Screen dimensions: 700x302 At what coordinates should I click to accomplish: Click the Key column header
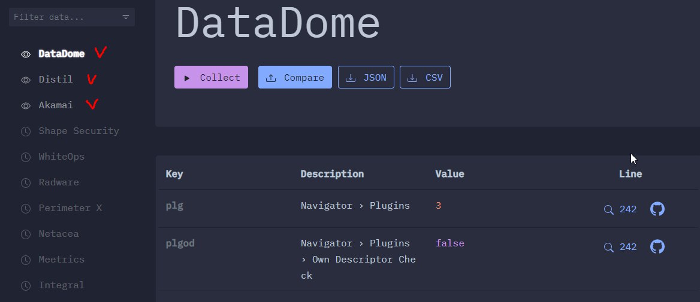(174, 173)
